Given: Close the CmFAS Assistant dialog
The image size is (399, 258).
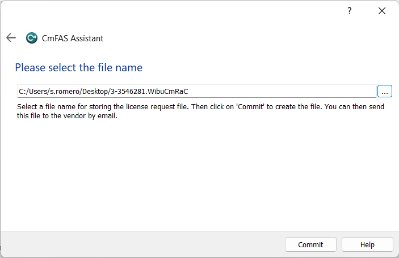Looking at the screenshot, I should click(382, 11).
